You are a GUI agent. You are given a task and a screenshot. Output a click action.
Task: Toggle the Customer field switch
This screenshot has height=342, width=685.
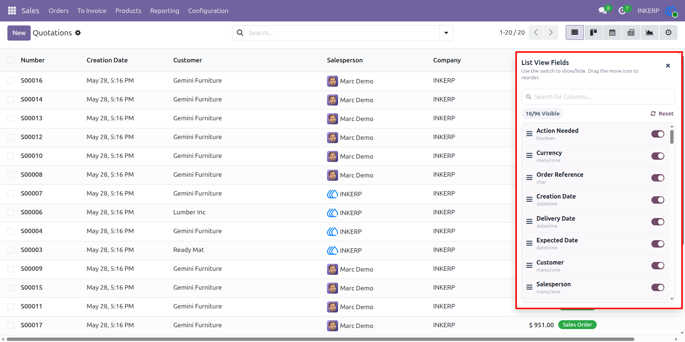[658, 266]
